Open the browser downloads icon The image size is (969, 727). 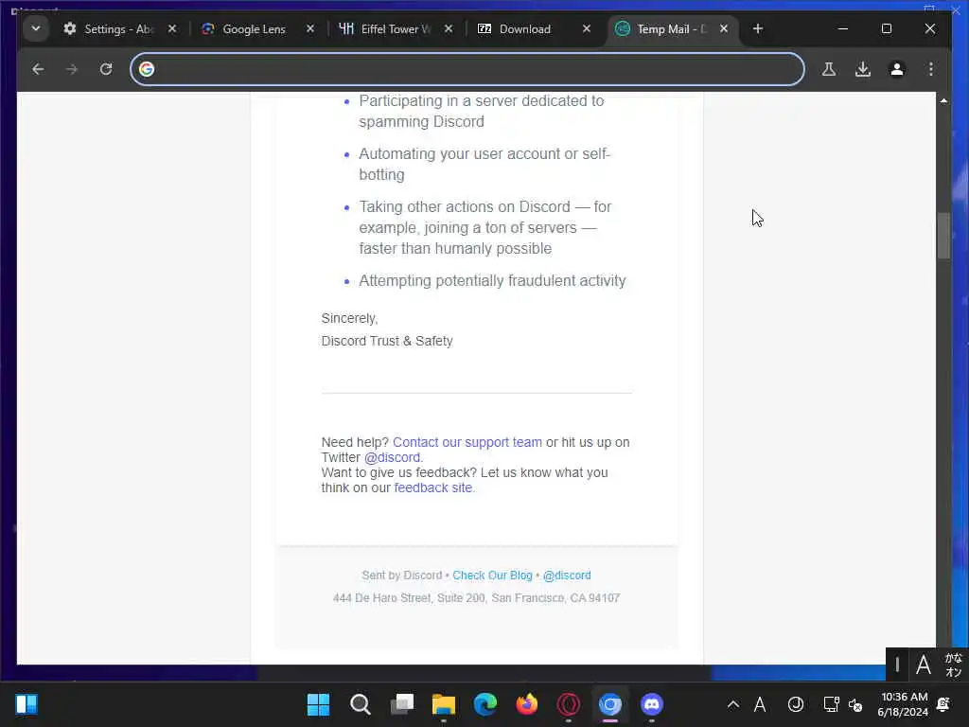click(x=863, y=69)
